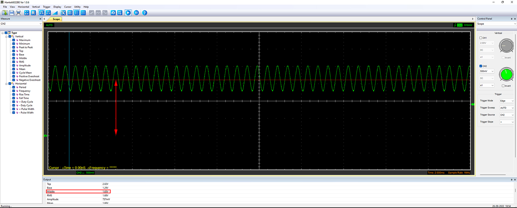Viewport: 517px width, 208px height.
Task: Open Help via the question mark icon
Action: [x=144, y=13]
